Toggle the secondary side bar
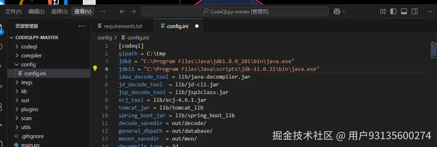437x147 pixels. point(415,12)
